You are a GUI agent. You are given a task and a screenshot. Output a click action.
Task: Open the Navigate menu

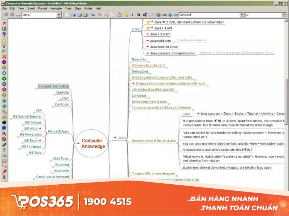tap(56, 8)
